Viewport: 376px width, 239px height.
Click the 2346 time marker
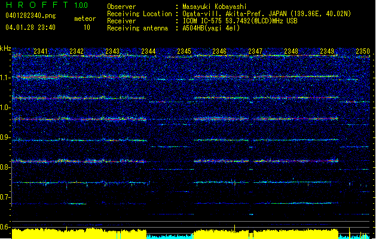[219, 51]
